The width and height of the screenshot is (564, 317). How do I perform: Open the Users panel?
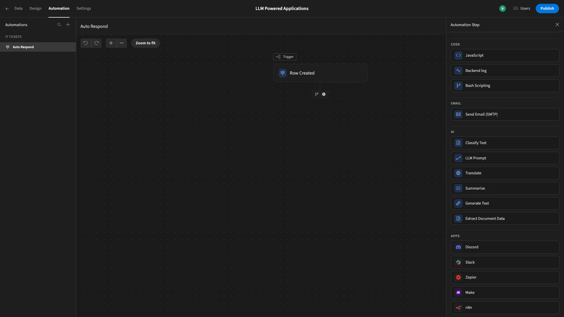coord(522,9)
